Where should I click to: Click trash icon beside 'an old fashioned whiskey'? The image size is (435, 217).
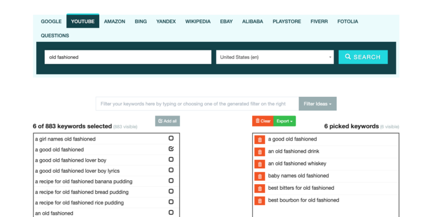[x=259, y=164]
